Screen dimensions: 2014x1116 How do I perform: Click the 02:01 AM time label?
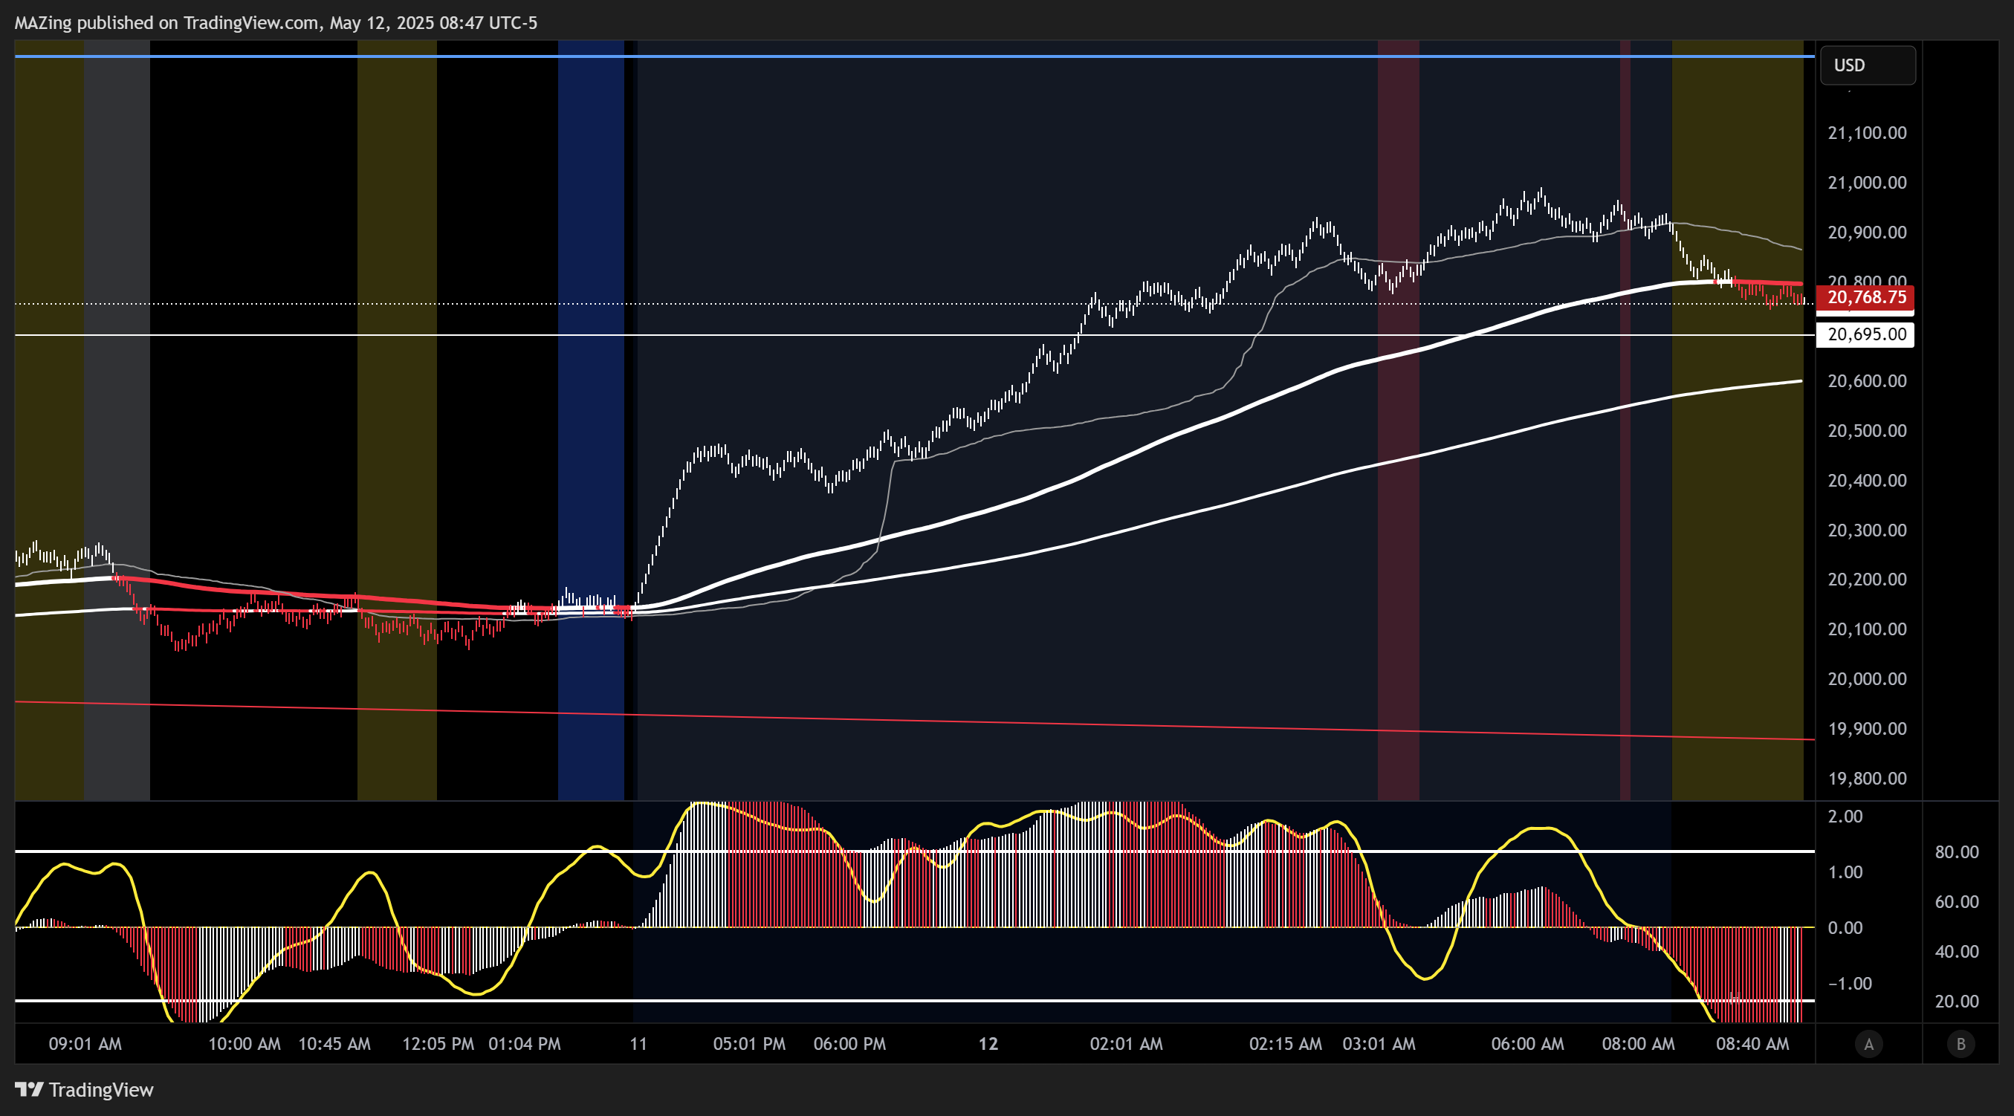pyautogui.click(x=1127, y=1044)
